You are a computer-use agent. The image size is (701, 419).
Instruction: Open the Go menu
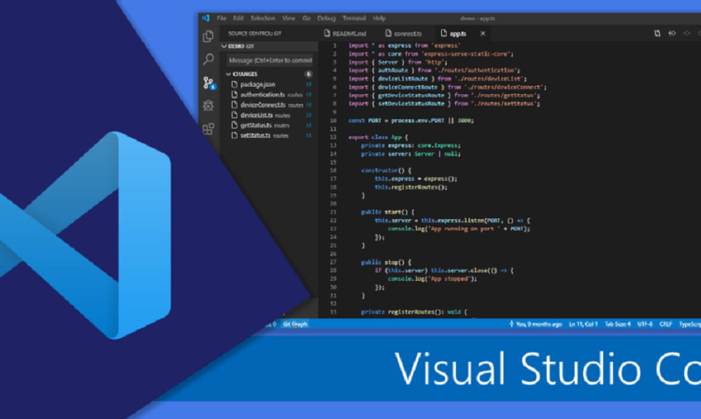pyautogui.click(x=307, y=18)
